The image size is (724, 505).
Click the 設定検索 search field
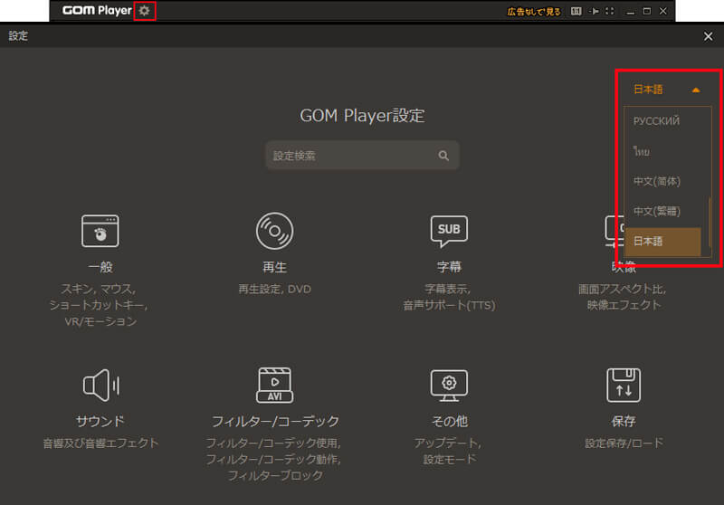363,156
